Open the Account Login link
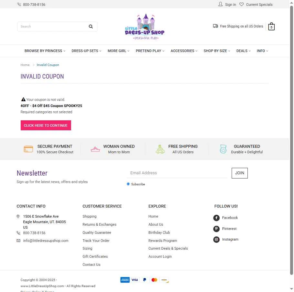Viewport: 294px width, 292px height. point(160,256)
